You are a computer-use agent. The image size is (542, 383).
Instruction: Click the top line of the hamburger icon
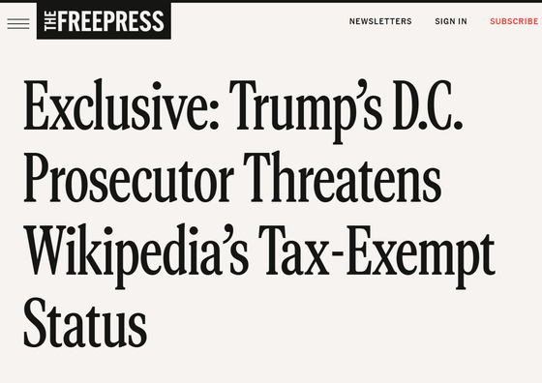point(18,19)
